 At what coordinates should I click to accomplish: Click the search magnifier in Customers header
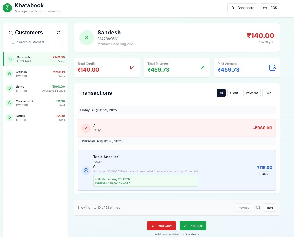point(11,33)
